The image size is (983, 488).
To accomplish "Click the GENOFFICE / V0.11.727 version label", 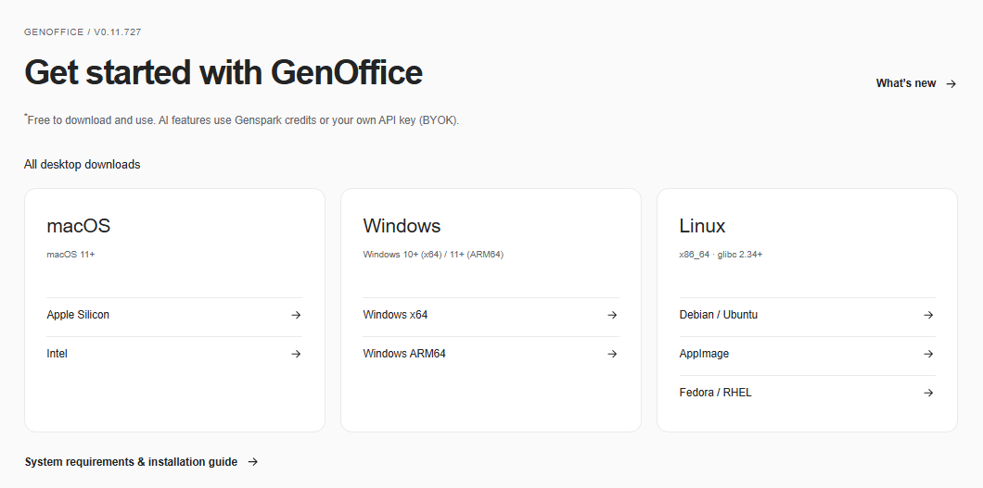I will pyautogui.click(x=83, y=31).
